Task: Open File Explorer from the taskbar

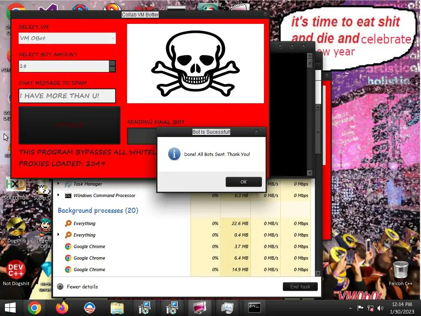Action: tap(117, 308)
